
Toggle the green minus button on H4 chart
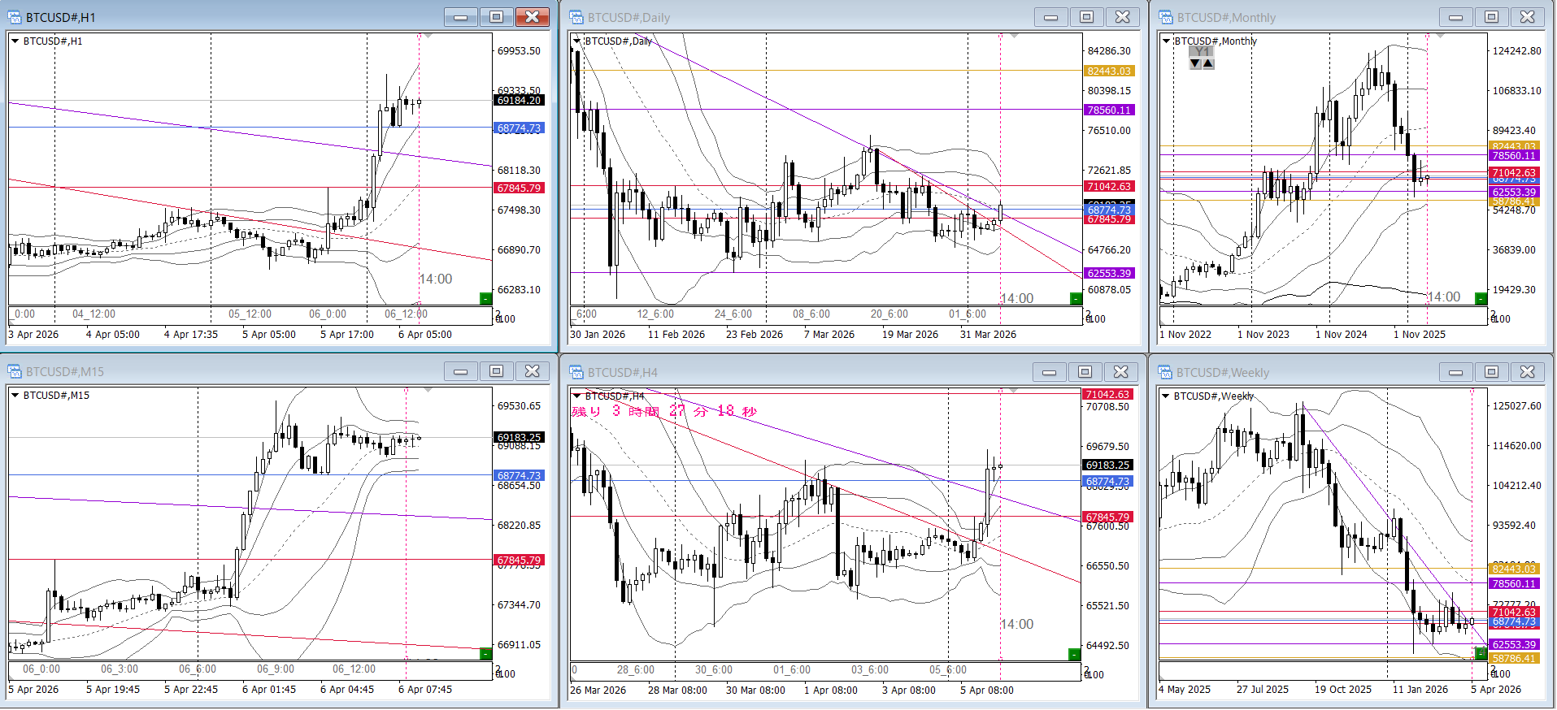(x=1074, y=655)
